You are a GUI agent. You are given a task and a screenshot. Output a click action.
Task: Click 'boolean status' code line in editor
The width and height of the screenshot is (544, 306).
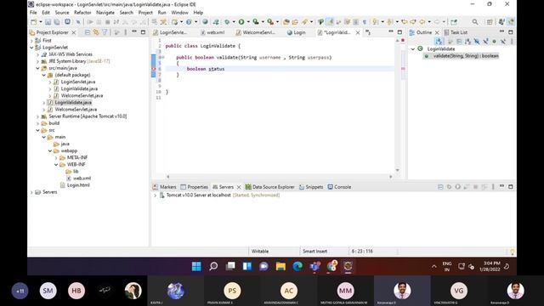click(206, 69)
